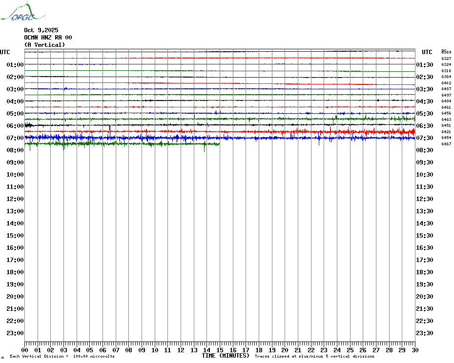Click the 01:30 label on right axis

(x=425, y=64)
